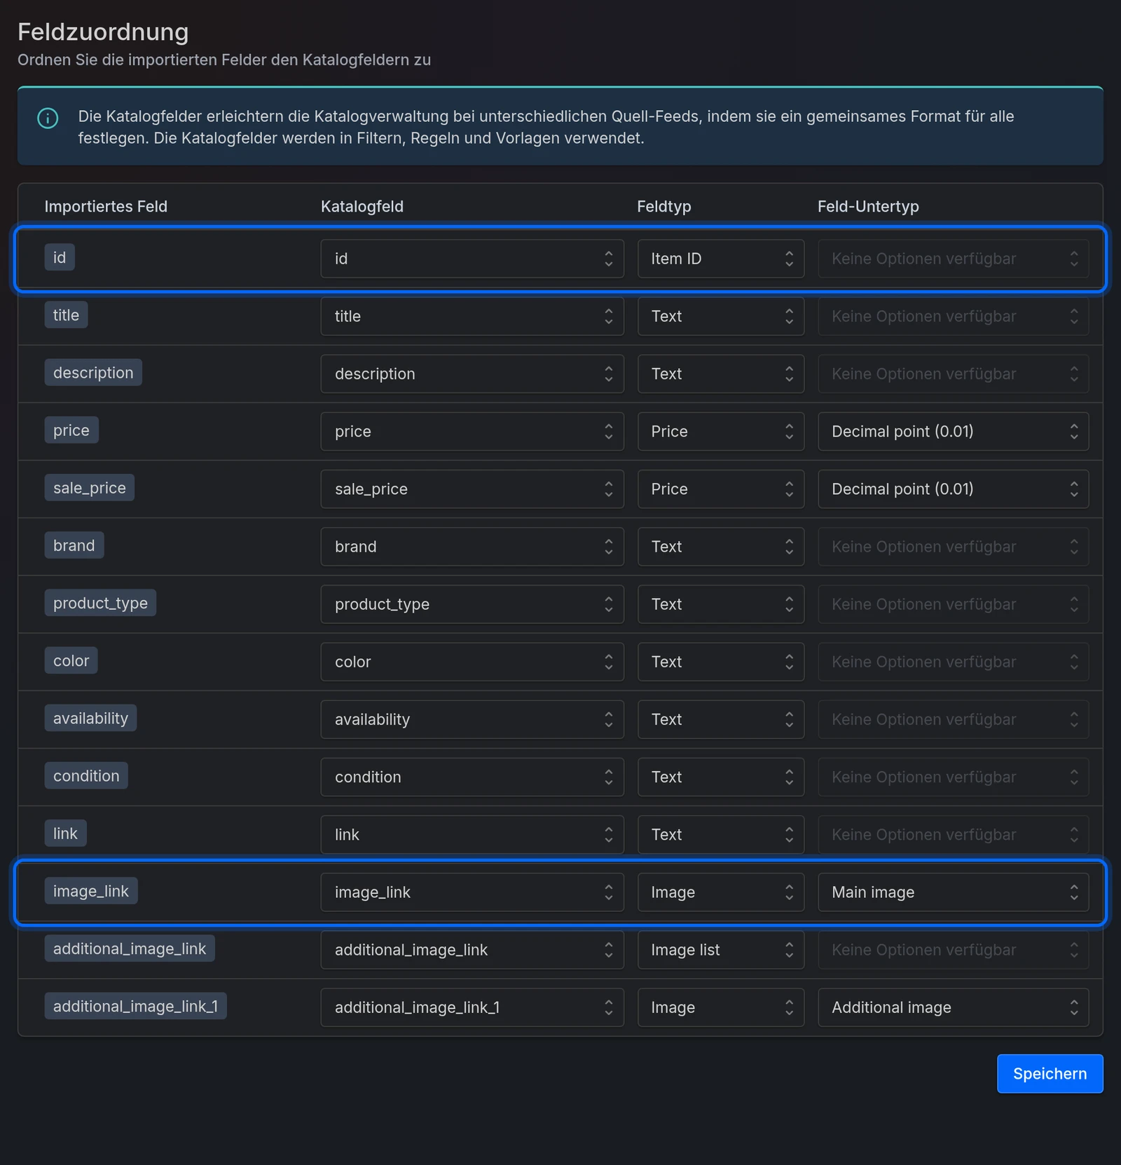Viewport: 1121px width, 1165px height.
Task: Open the description Katalogfeld dropdown
Action: 472,374
